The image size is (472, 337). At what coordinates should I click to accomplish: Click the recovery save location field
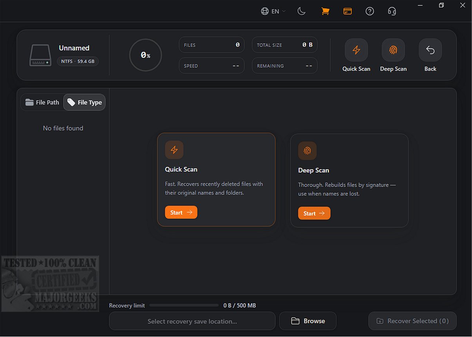click(192, 321)
